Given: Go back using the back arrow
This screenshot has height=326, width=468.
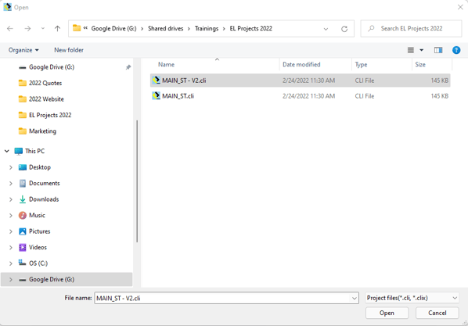Looking at the screenshot, I should pyautogui.click(x=10, y=29).
